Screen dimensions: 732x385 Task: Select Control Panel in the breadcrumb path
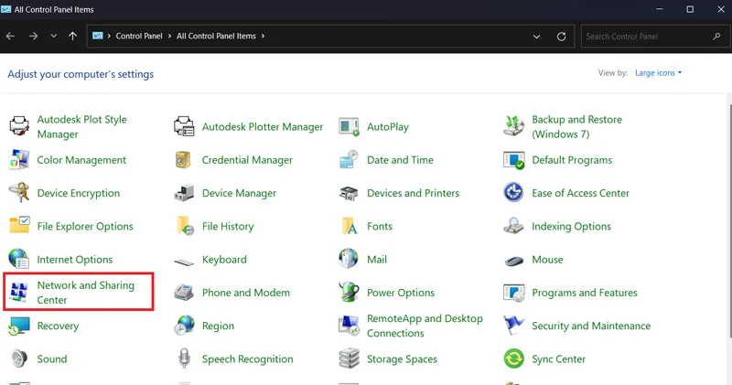(x=139, y=36)
